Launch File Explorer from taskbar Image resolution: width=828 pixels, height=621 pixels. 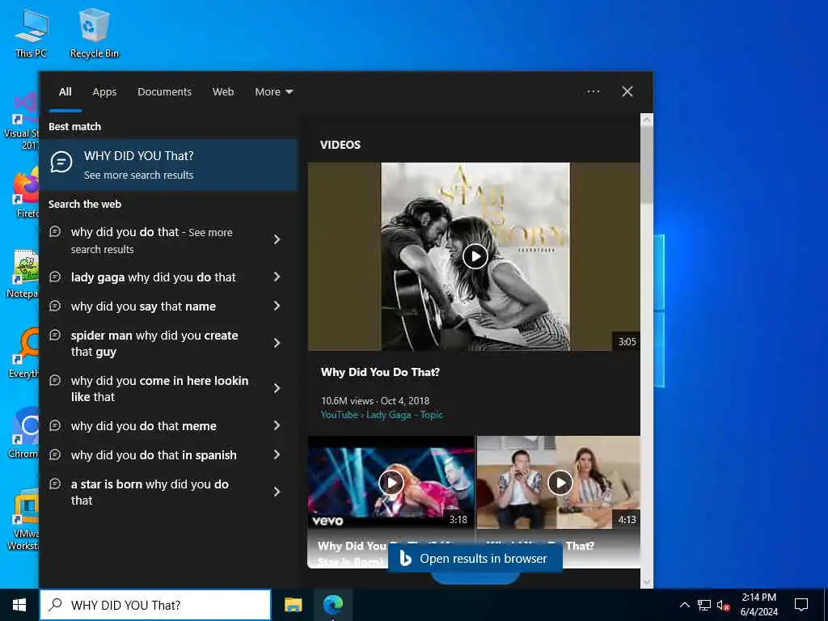pos(293,605)
